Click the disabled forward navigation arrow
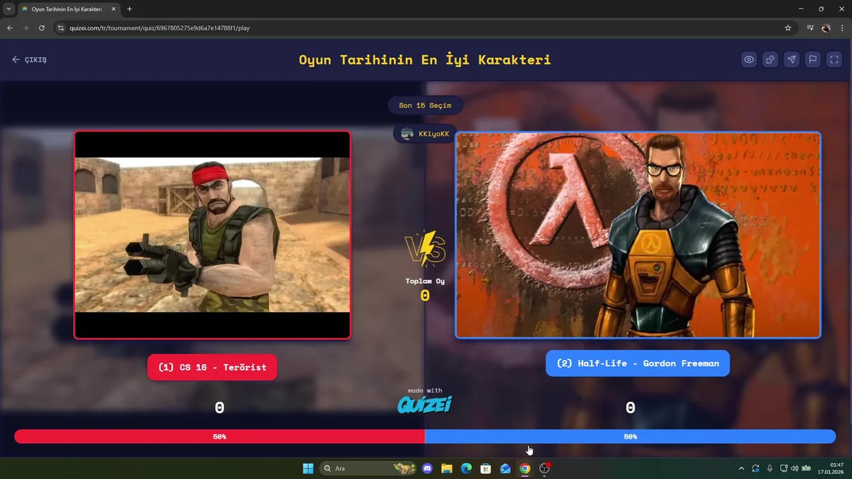This screenshot has height=479, width=852. [x=25, y=28]
